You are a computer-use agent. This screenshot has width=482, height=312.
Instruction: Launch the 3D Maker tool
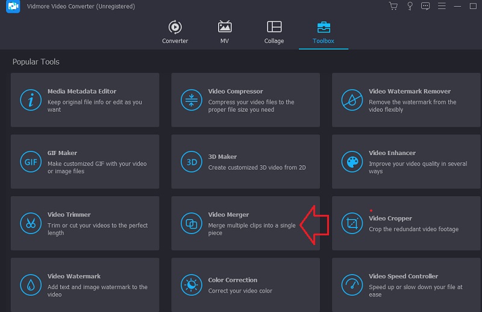point(245,162)
